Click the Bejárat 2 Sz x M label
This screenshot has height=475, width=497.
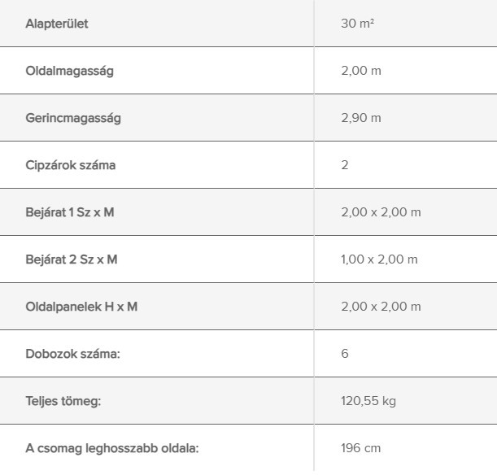[x=72, y=259]
